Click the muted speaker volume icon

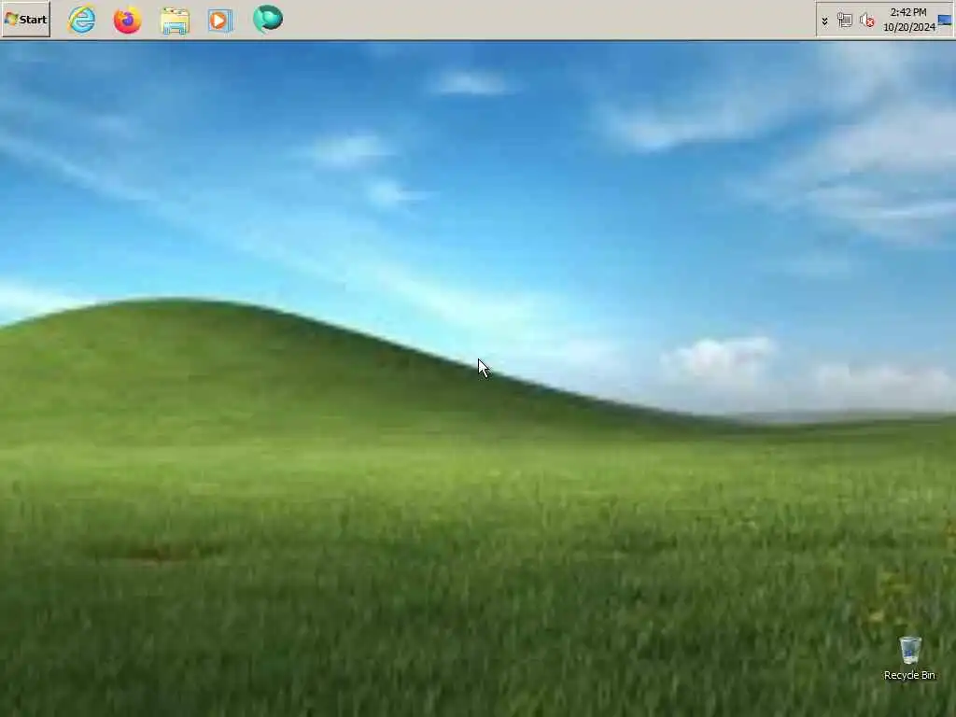[x=866, y=21]
